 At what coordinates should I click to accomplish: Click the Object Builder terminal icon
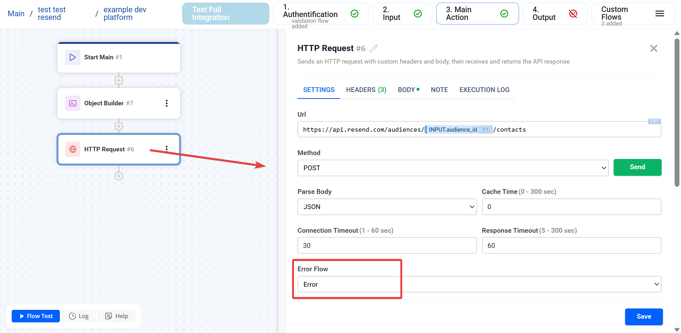[x=72, y=103]
